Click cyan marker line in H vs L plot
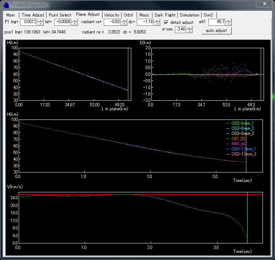The height and width of the screenshot is (260, 275). click(128, 74)
